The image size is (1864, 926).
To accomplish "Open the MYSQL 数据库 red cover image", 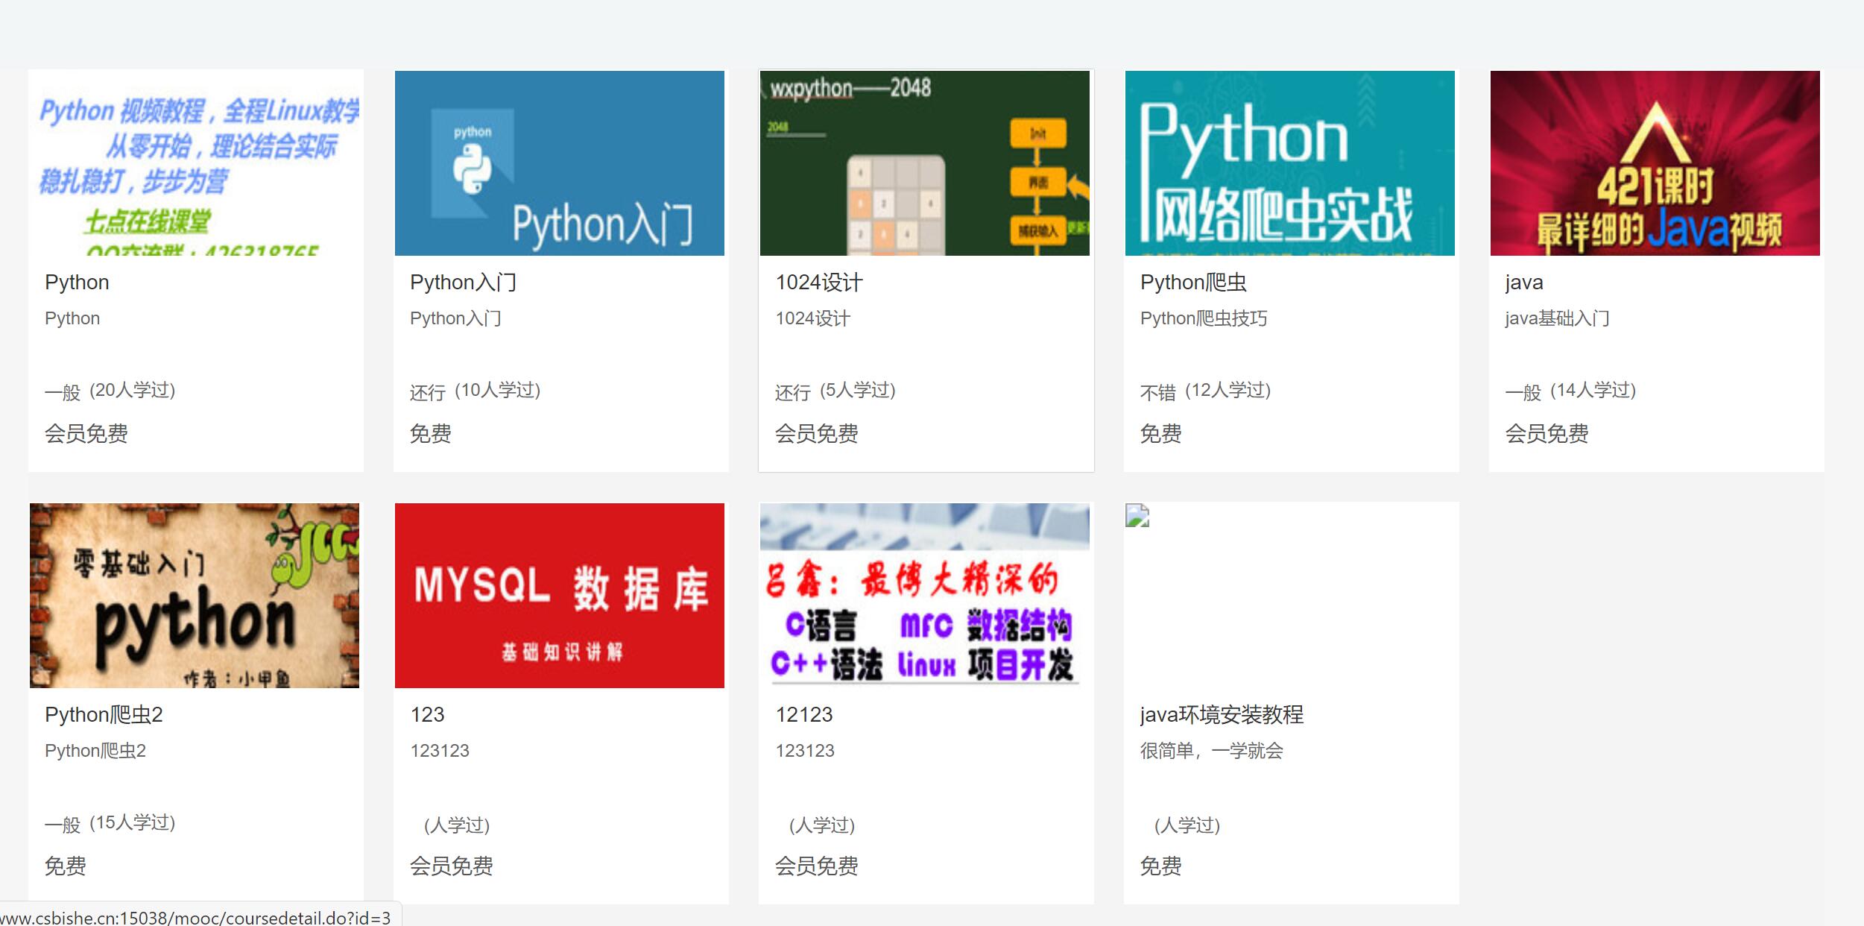I will 560,595.
